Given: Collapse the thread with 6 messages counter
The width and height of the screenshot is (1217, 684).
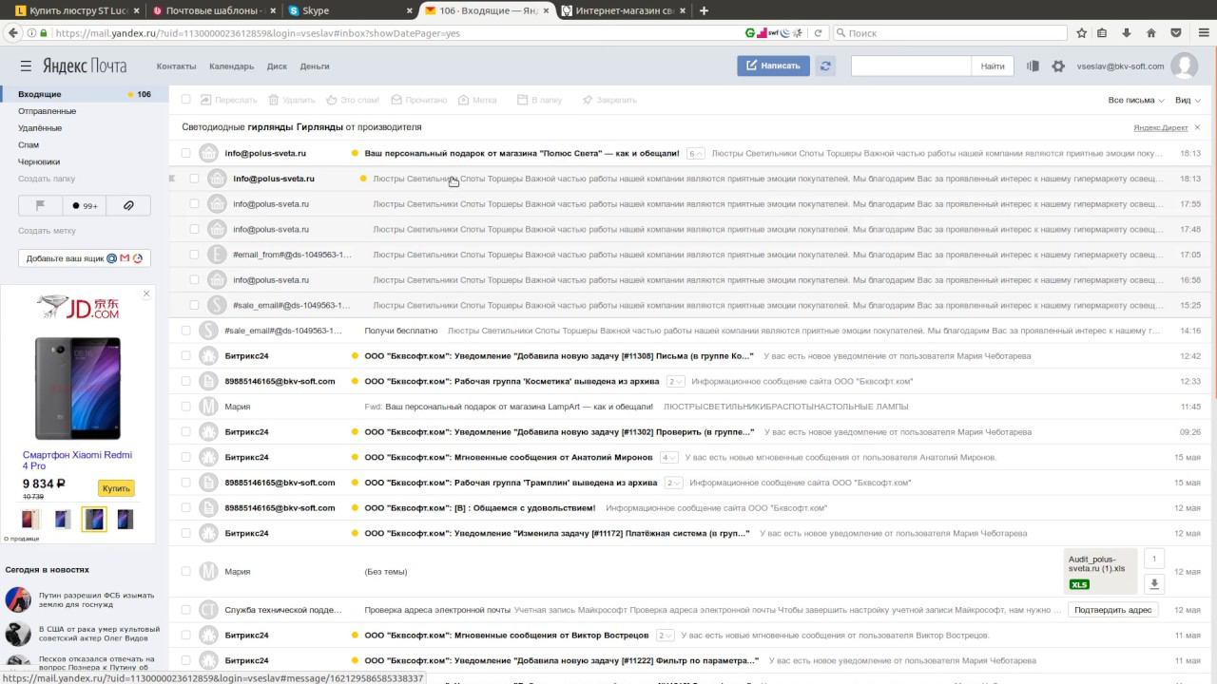Looking at the screenshot, I should tap(696, 153).
